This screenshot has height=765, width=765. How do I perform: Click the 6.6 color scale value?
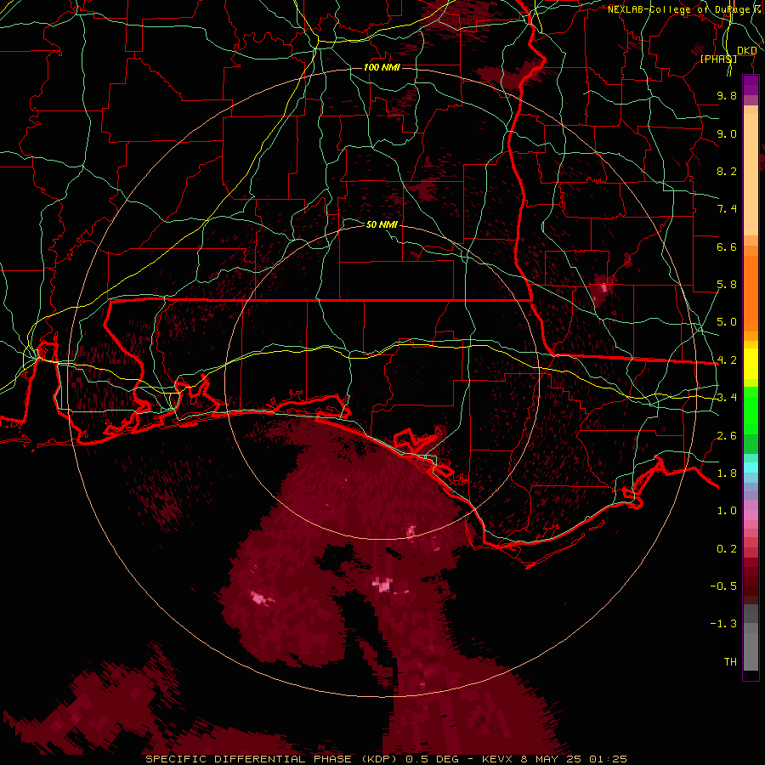tap(727, 246)
